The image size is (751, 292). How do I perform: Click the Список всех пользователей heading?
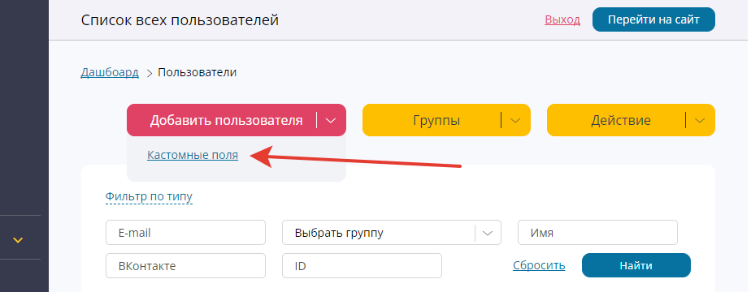pyautogui.click(x=180, y=20)
